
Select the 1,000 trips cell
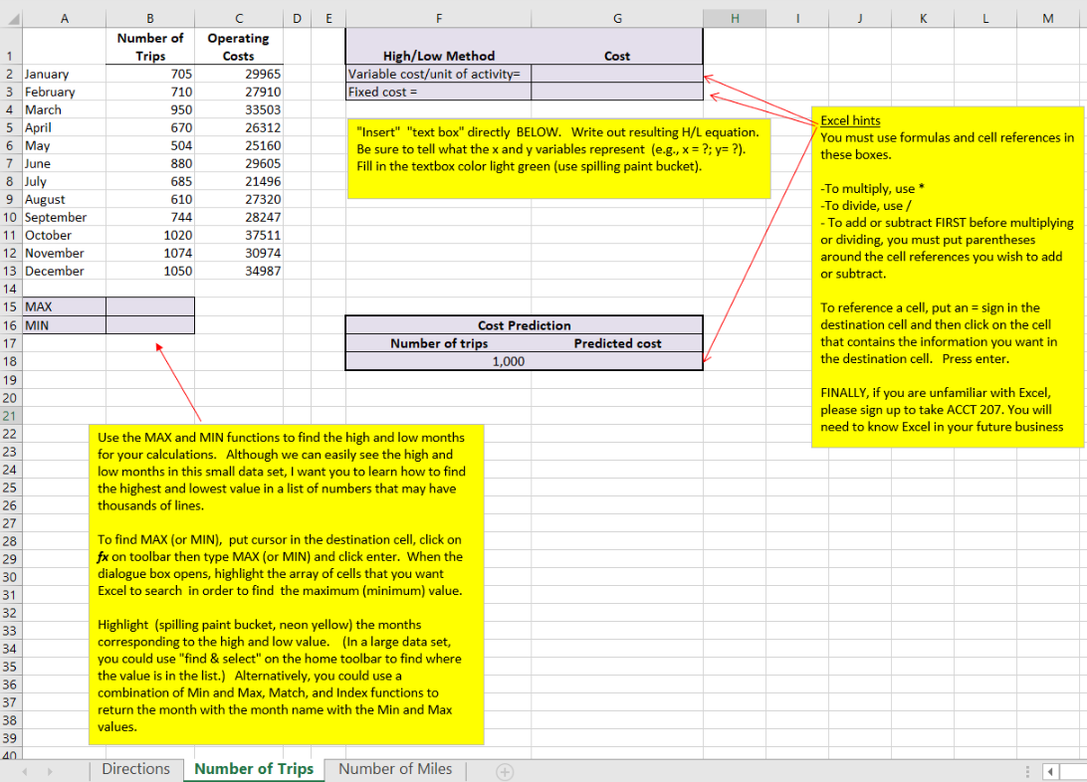[439, 361]
